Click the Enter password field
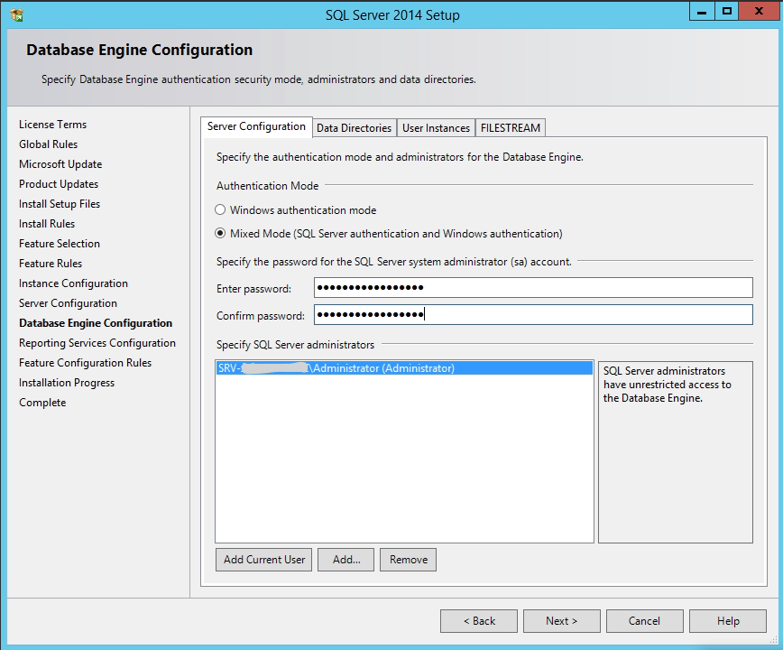Viewport: 783px width, 650px height. point(532,287)
